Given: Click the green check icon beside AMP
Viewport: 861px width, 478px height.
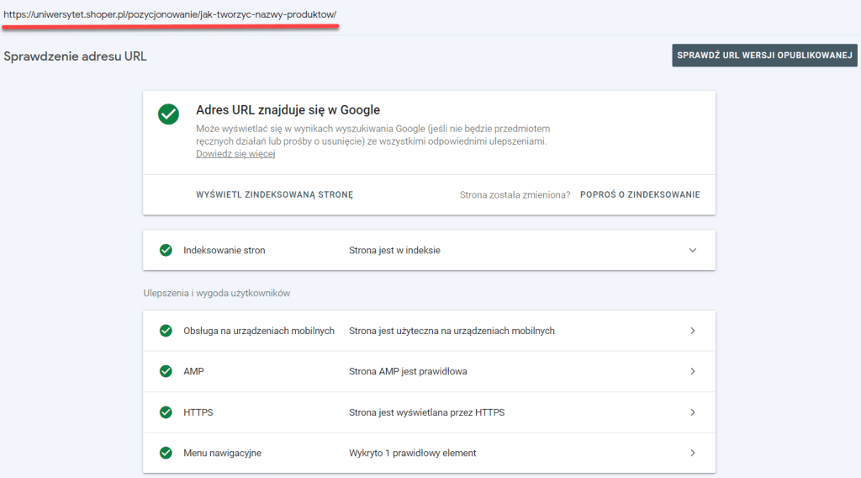Looking at the screenshot, I should tap(166, 371).
